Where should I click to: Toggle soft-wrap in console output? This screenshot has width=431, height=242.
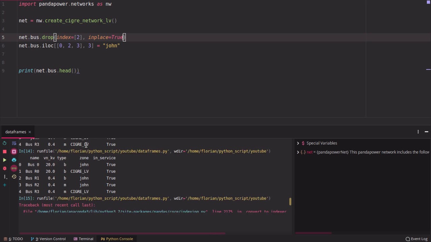click(x=14, y=143)
